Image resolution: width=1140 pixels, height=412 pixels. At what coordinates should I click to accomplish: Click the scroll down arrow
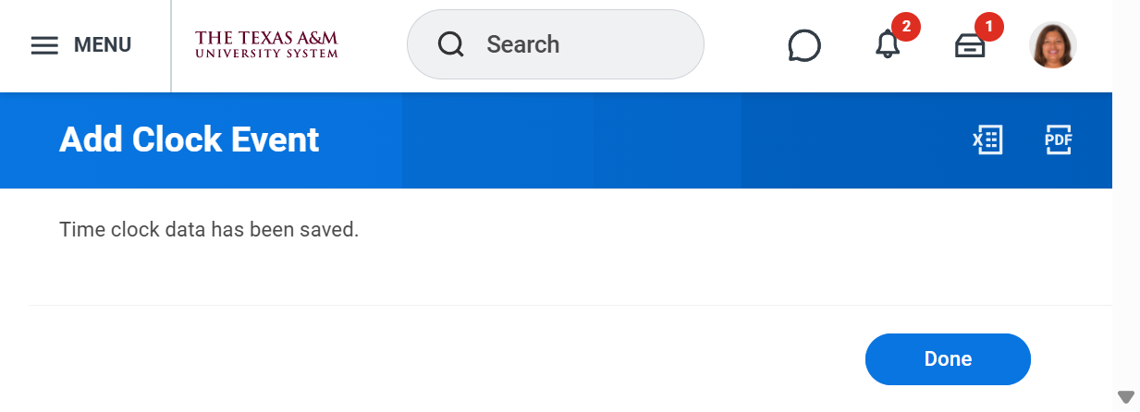(x=1125, y=397)
